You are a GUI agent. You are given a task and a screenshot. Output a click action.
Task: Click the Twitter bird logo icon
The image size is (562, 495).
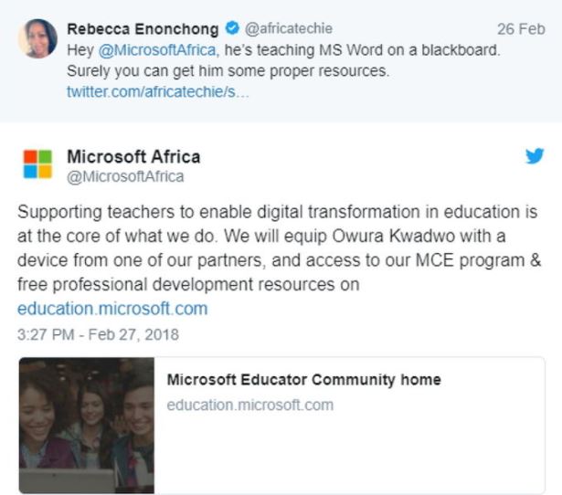[535, 156]
